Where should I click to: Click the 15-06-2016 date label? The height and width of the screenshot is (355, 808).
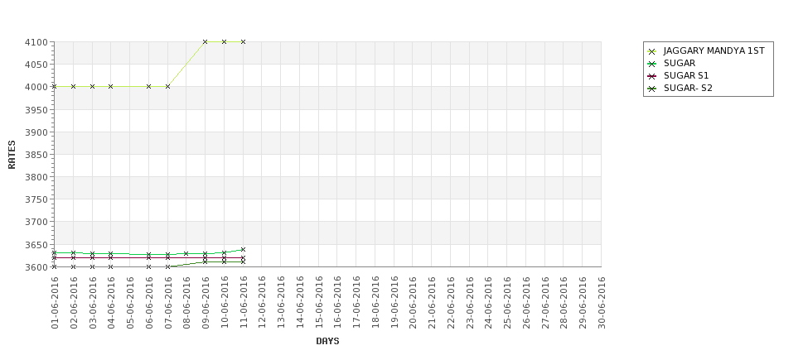point(319,303)
